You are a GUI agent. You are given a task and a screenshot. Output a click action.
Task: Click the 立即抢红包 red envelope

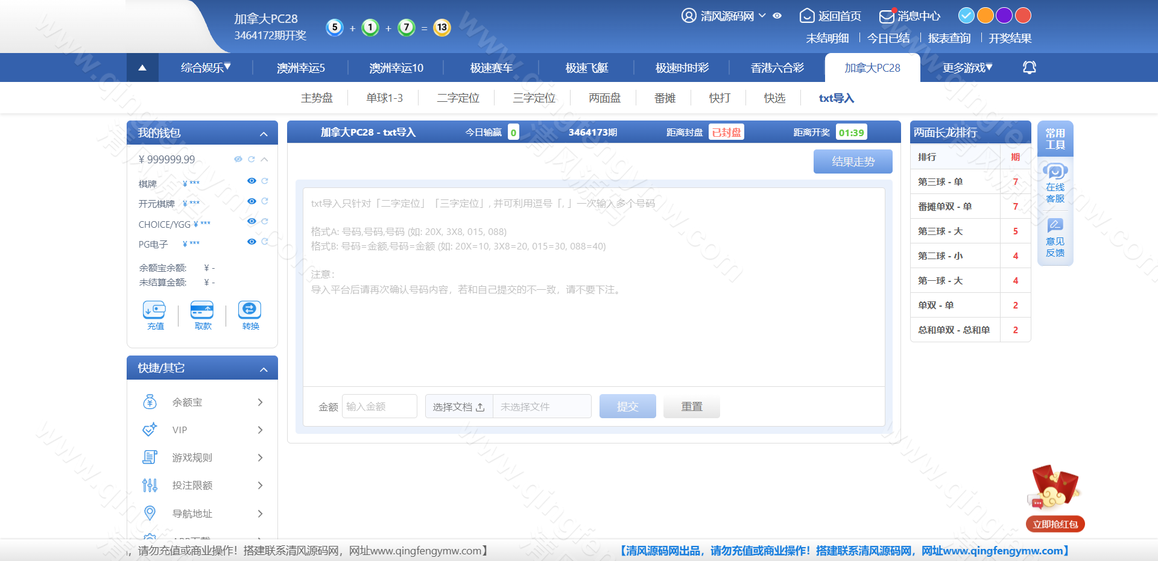1055,498
